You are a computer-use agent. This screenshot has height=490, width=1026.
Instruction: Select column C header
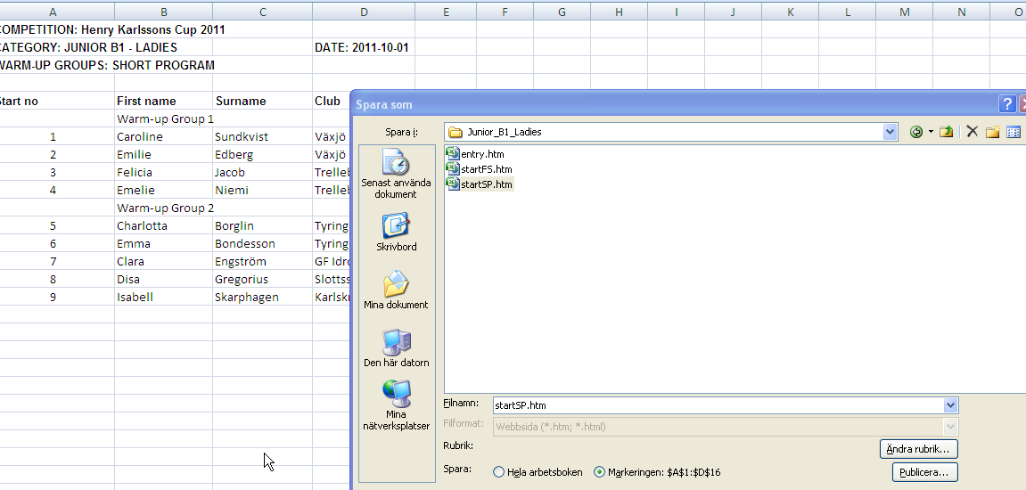tap(262, 12)
